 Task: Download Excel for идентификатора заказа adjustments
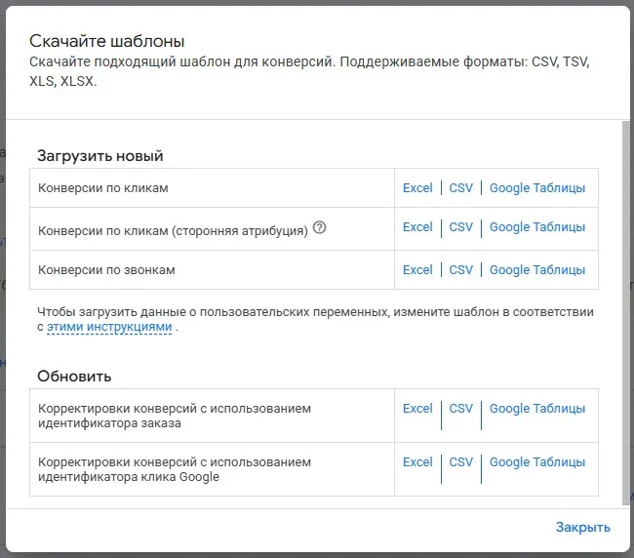coord(417,409)
